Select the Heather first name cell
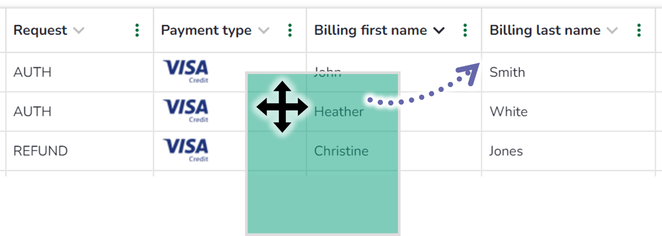 point(339,112)
